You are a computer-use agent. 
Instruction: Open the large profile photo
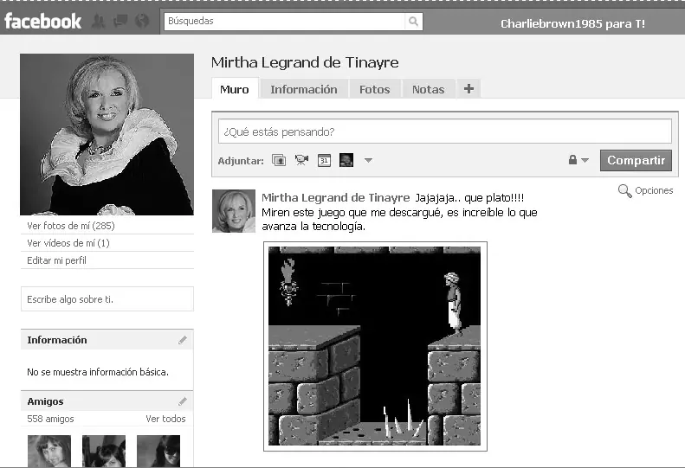[107, 134]
